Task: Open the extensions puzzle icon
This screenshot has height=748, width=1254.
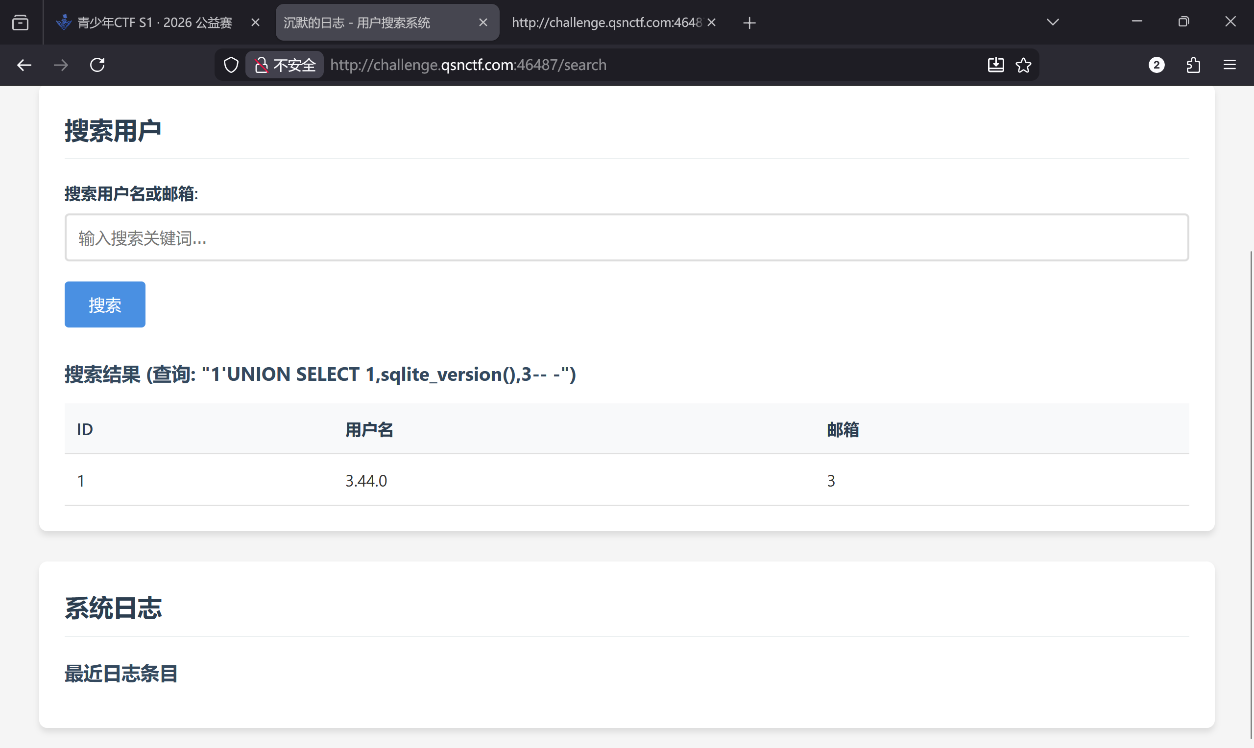Action: coord(1193,65)
